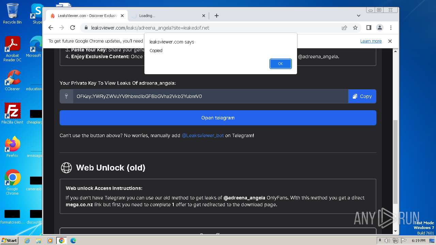Open Edge from the taskbar

pos(73,241)
